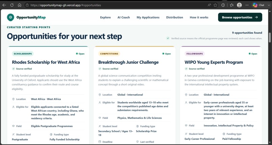Open the Distribution nav item
The width and height of the screenshot is (272, 145).
[x=174, y=17]
